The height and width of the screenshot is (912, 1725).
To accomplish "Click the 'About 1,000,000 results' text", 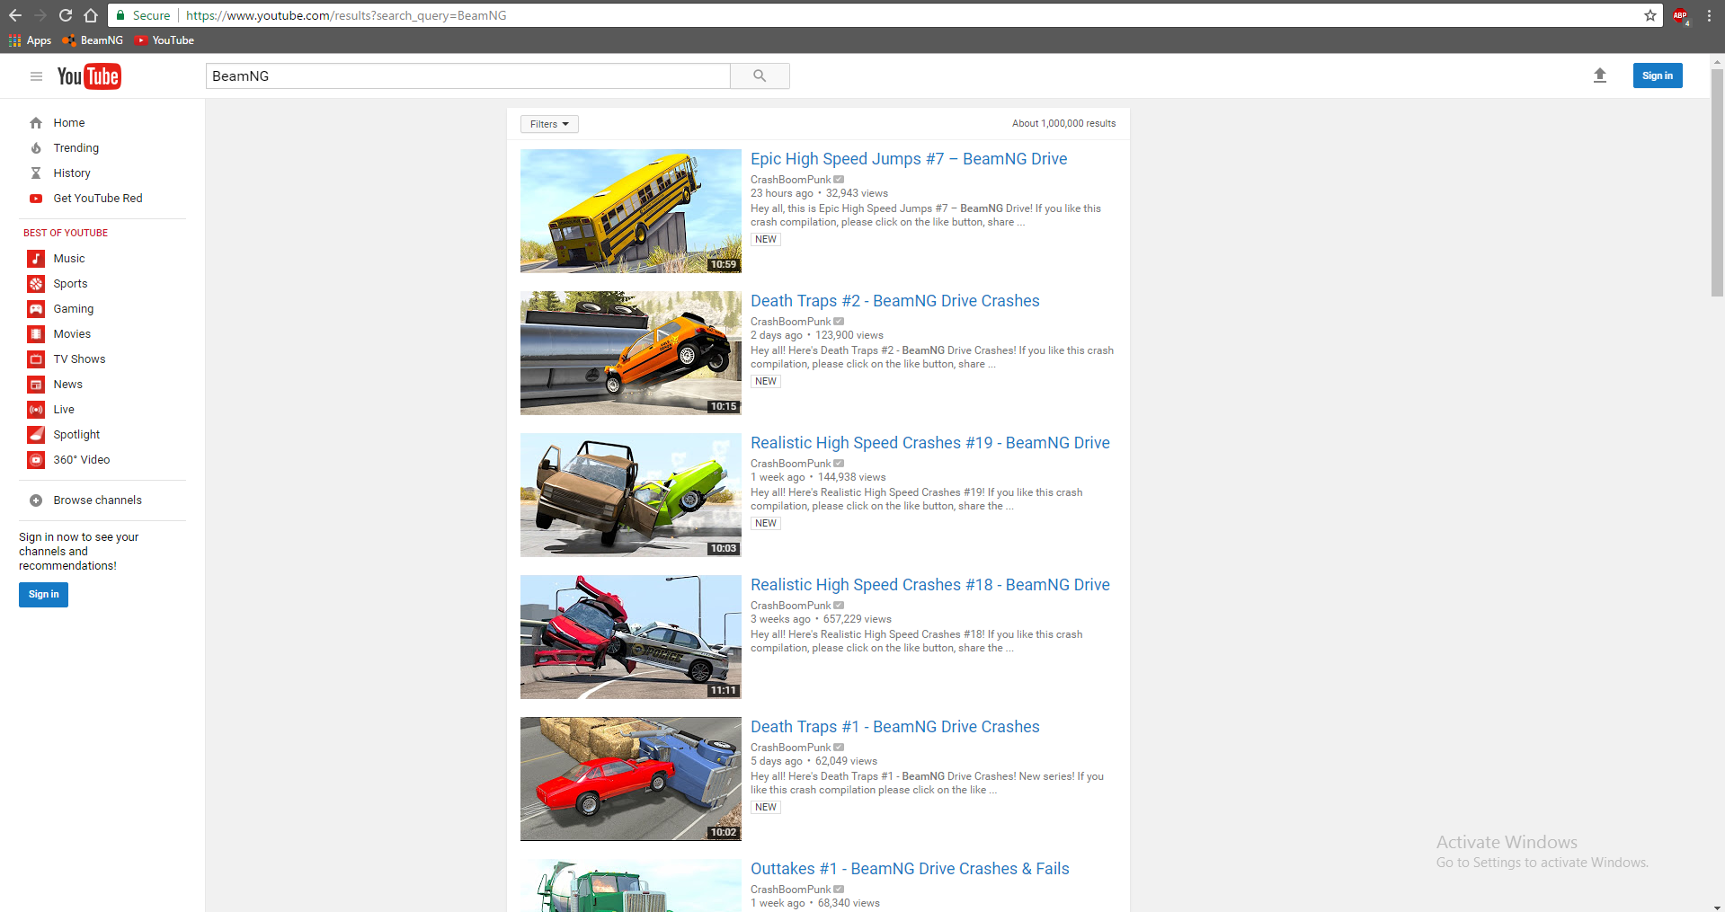I will [1063, 124].
